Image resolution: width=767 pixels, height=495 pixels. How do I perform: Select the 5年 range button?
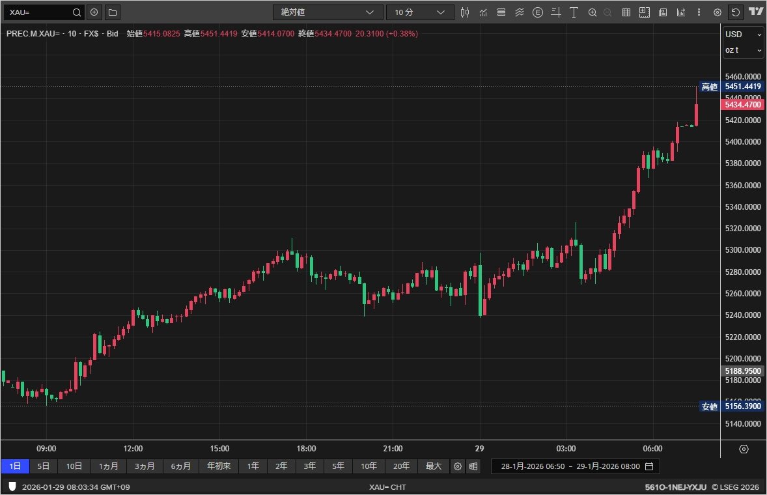(338, 466)
